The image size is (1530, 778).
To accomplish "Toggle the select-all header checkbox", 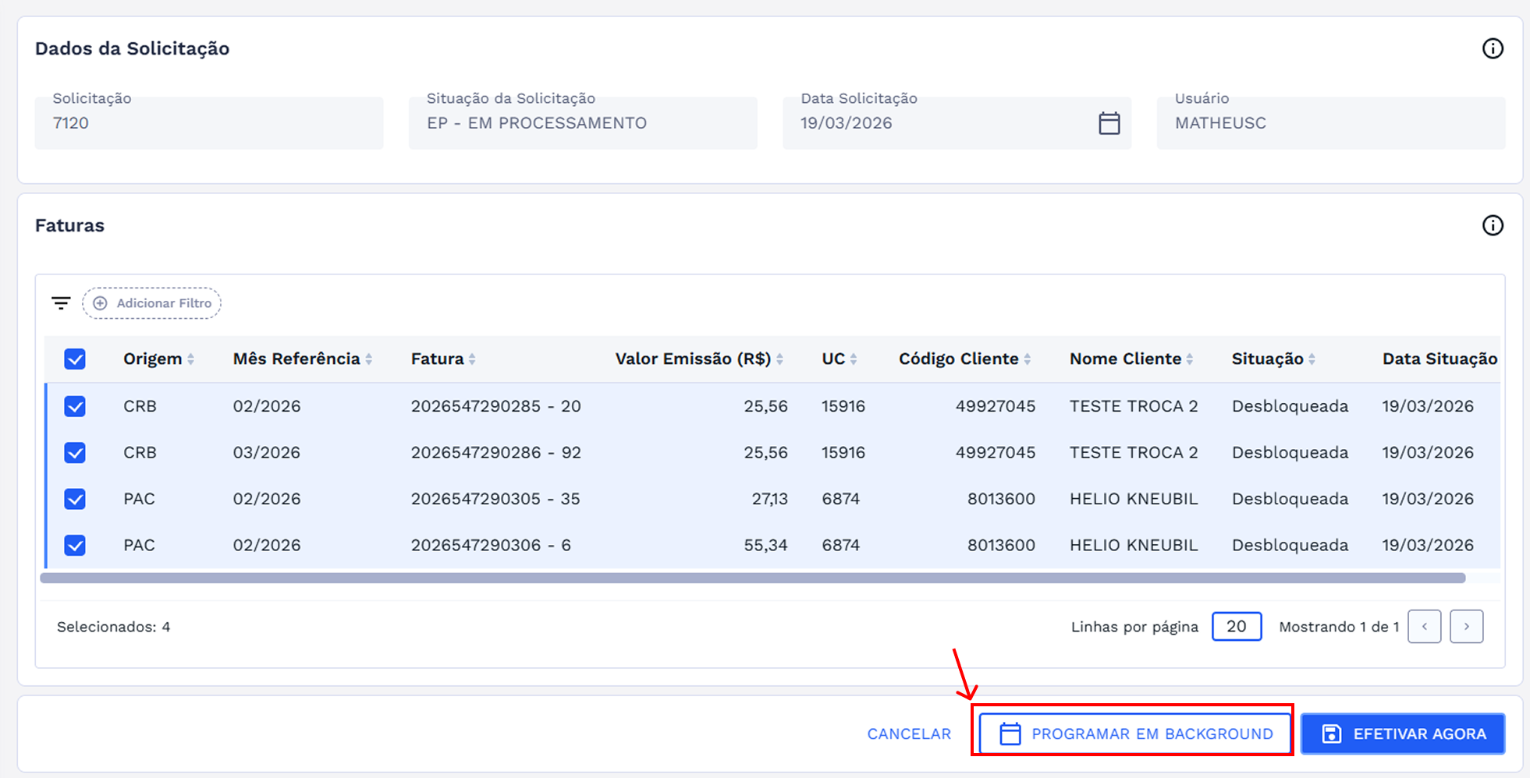I will click(x=75, y=359).
